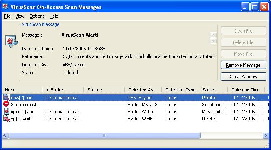Image resolution: width=271 pixels, height=150 pixels.
Task: Click the VBS/Psyme cell in the list
Action: tap(139, 98)
